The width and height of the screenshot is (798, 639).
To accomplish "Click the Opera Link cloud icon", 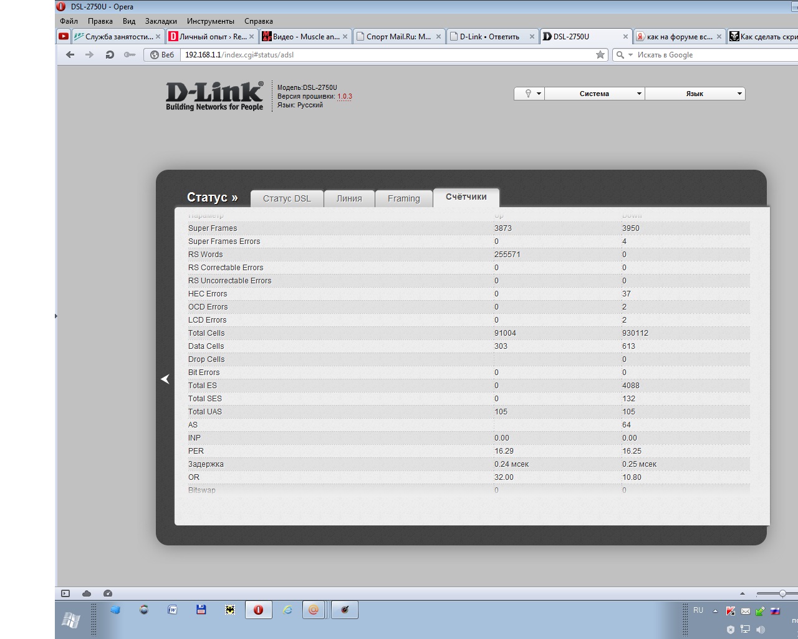I will [x=87, y=593].
